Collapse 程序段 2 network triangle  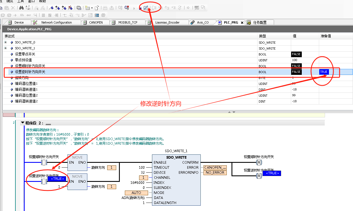(x=23, y=123)
